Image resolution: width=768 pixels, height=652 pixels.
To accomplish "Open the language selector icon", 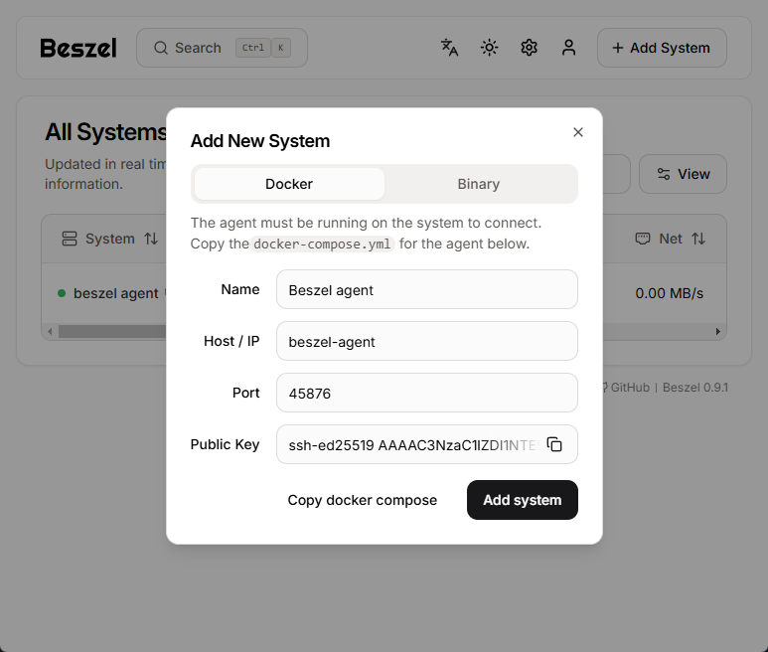I will tap(449, 48).
